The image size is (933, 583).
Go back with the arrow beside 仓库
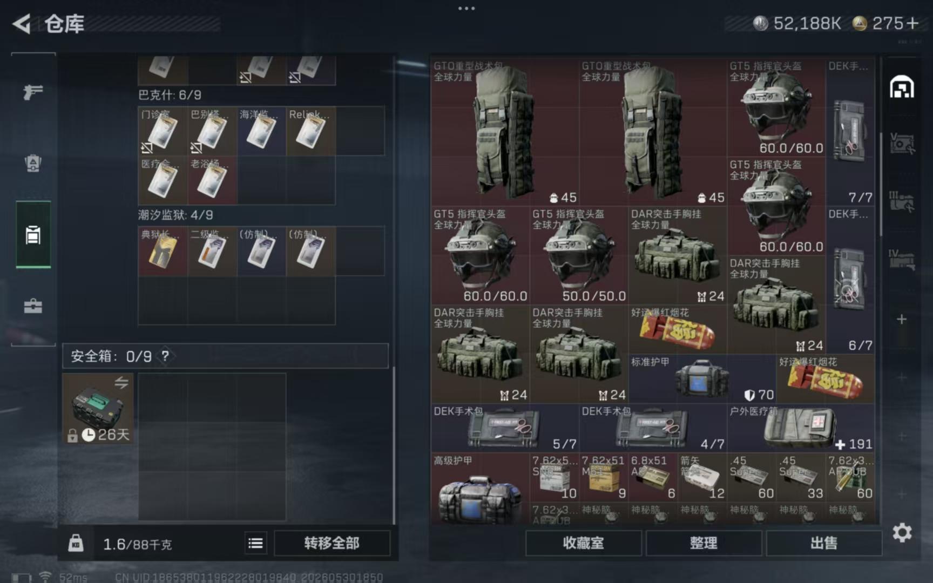coord(22,24)
